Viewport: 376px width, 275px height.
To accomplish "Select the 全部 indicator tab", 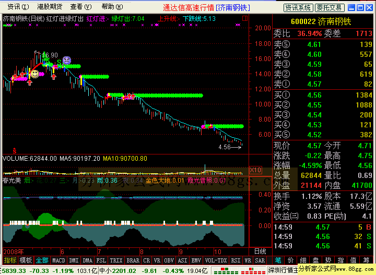I will 42,260.
